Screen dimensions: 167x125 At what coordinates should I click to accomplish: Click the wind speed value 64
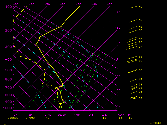click(x=141, y=47)
